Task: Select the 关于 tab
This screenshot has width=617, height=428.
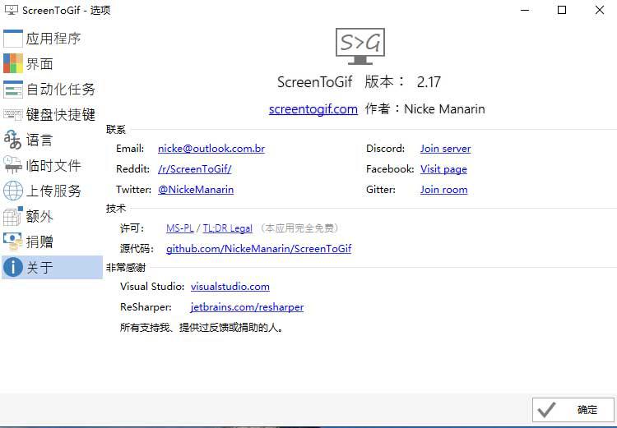Action: pyautogui.click(x=52, y=267)
